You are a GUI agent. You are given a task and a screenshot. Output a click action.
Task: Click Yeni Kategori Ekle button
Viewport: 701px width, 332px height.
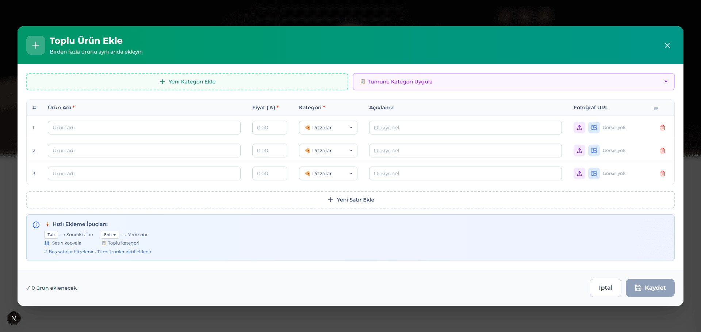(x=187, y=82)
